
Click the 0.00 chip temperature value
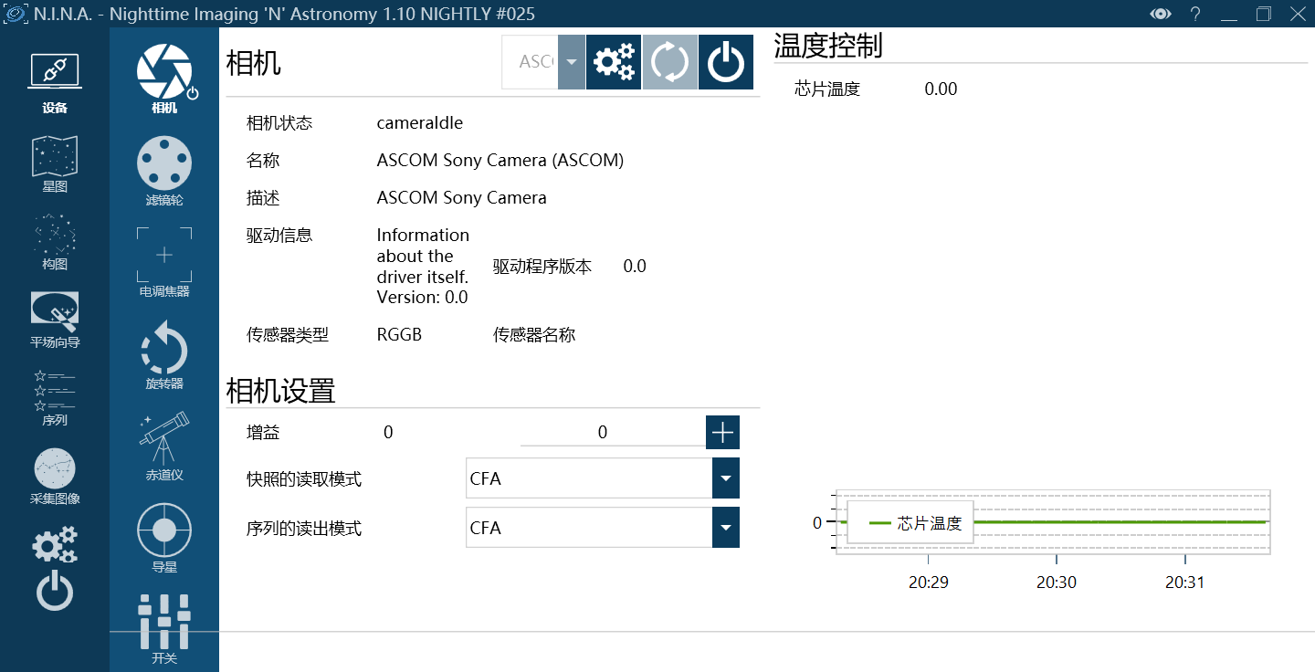click(x=941, y=89)
